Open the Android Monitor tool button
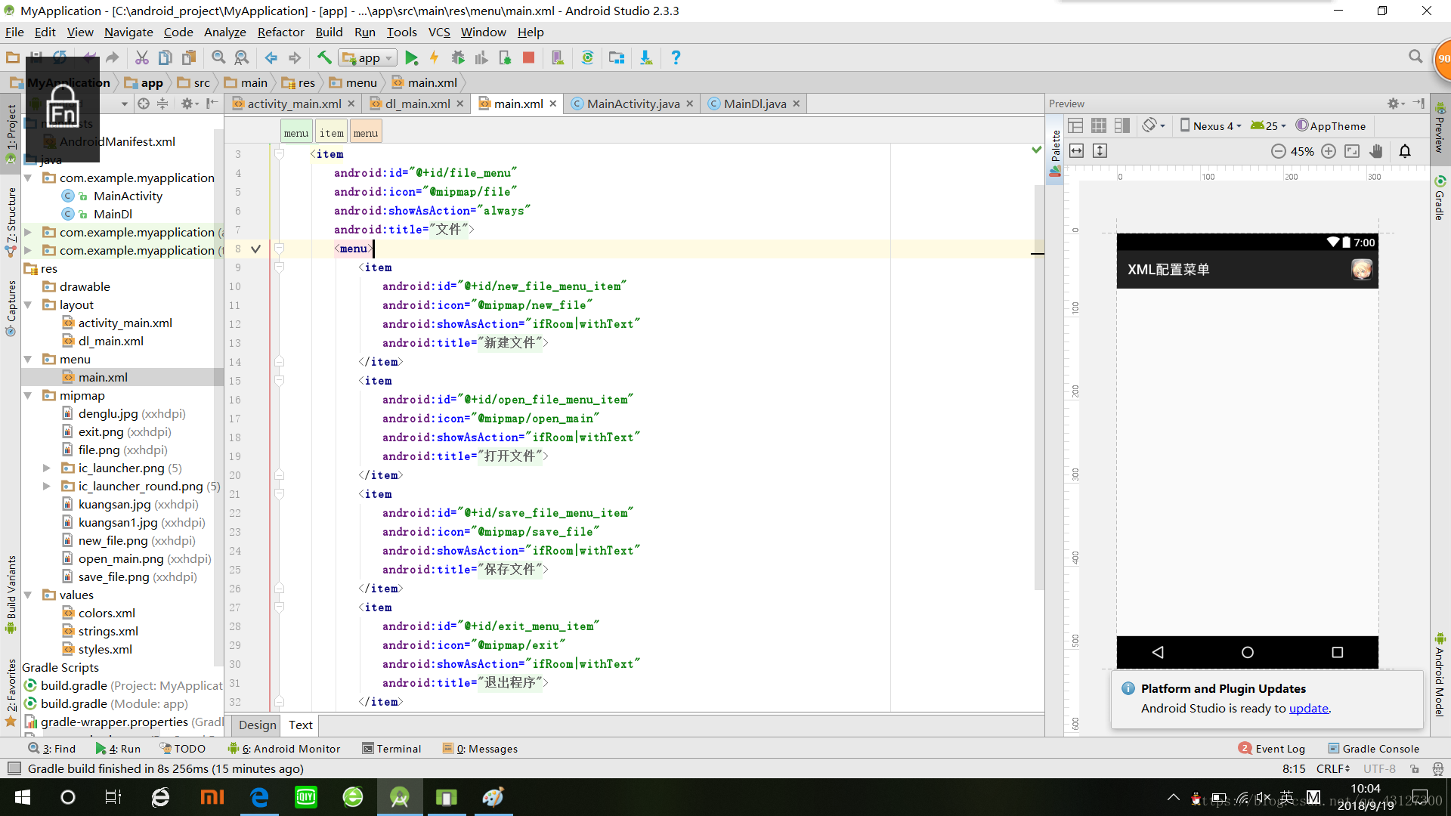 (x=284, y=749)
